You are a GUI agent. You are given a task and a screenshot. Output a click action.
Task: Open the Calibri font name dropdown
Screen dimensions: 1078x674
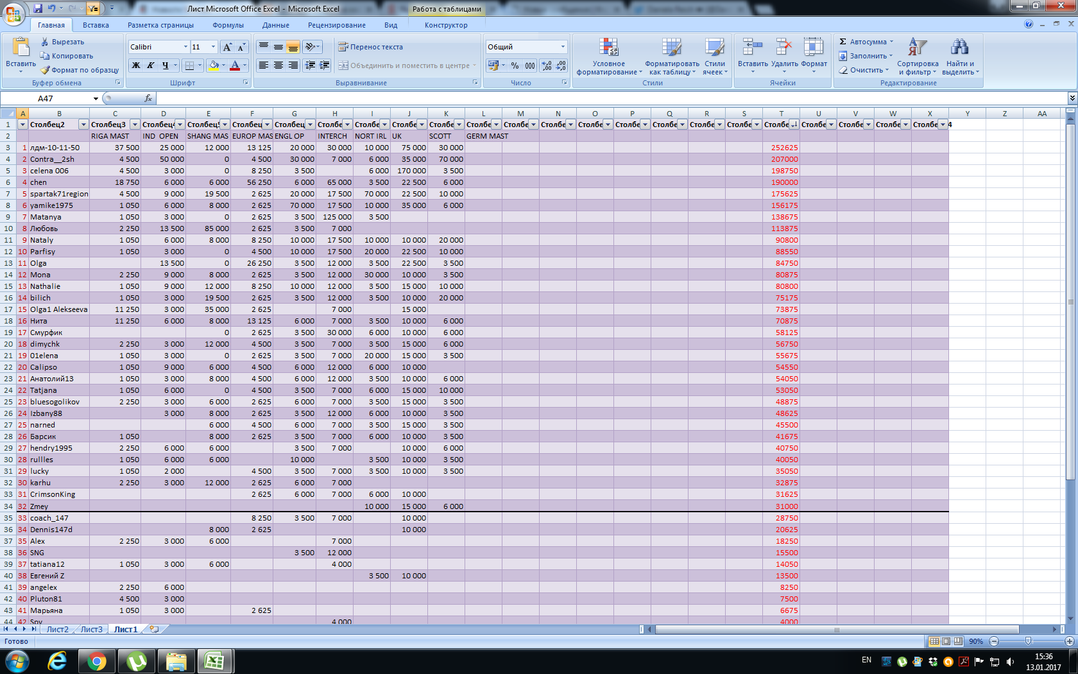point(185,47)
